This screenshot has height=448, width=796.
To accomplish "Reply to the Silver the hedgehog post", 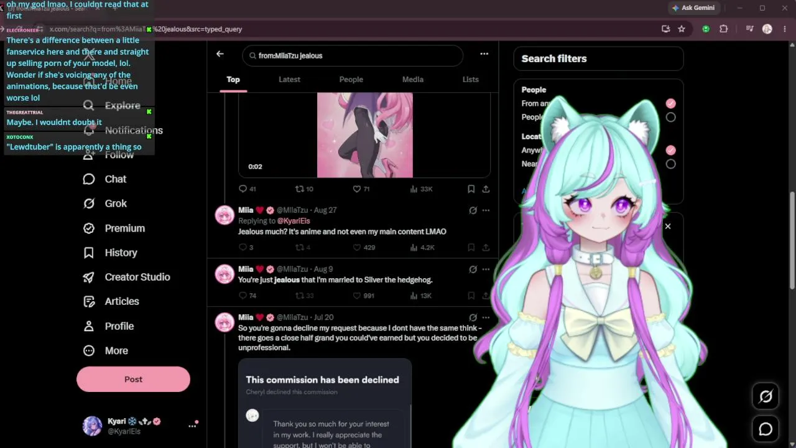I will (248, 296).
